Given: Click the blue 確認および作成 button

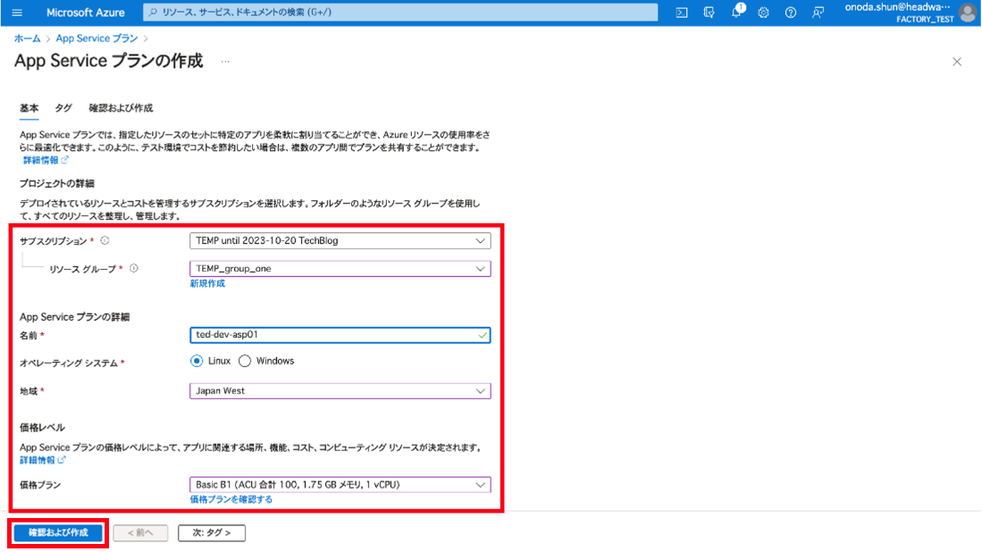Looking at the screenshot, I should (58, 532).
